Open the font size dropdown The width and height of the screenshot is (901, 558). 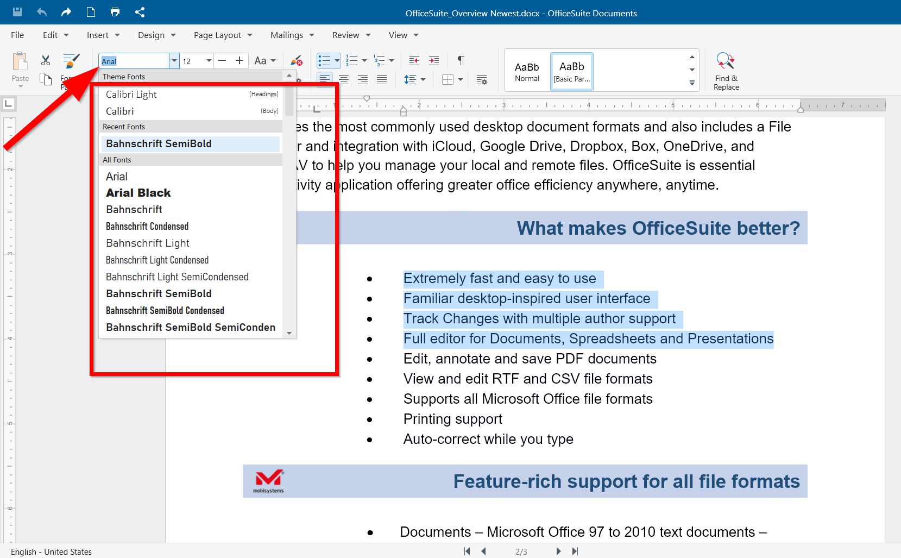click(209, 61)
